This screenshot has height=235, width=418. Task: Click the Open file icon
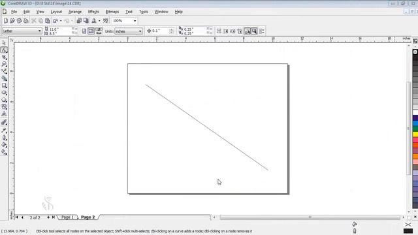click(x=12, y=21)
